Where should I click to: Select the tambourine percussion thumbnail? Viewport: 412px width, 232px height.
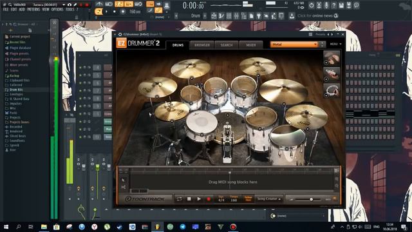[x=332, y=90]
